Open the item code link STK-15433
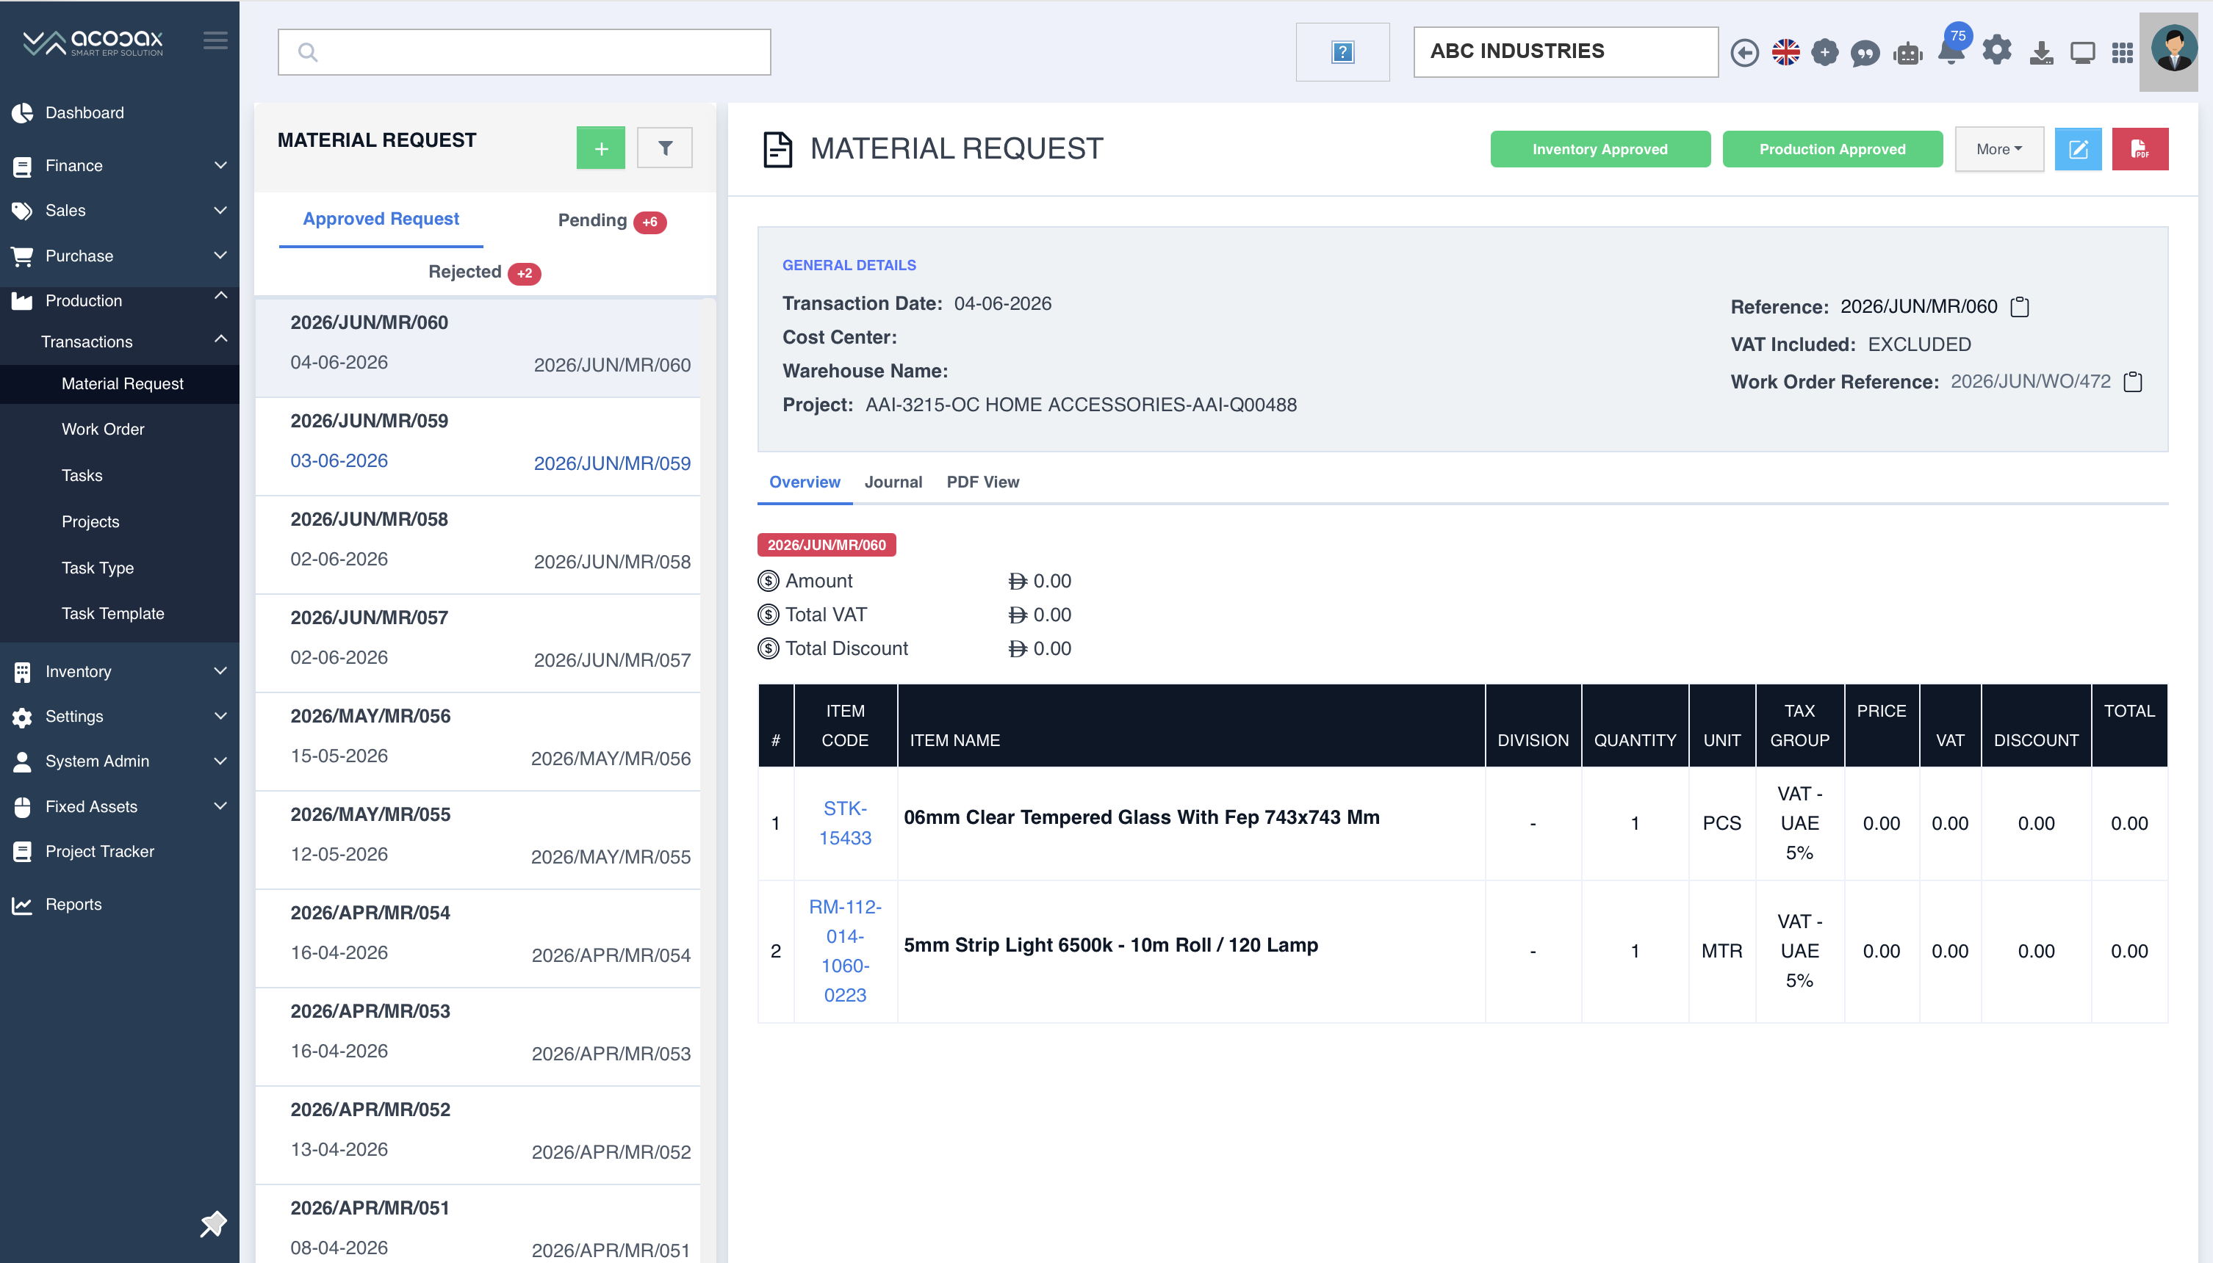This screenshot has width=2213, height=1263. pyautogui.click(x=844, y=823)
